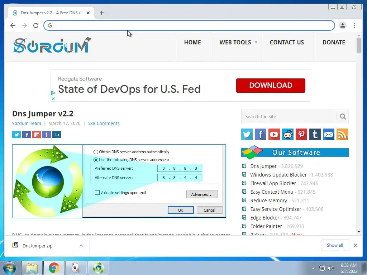Open the Solitaire cards taskbar icon
Viewport: 367px width, 275px height.
coord(76,268)
